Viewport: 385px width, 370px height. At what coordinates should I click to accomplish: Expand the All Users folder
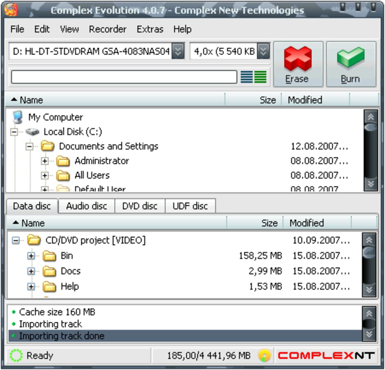[45, 175]
